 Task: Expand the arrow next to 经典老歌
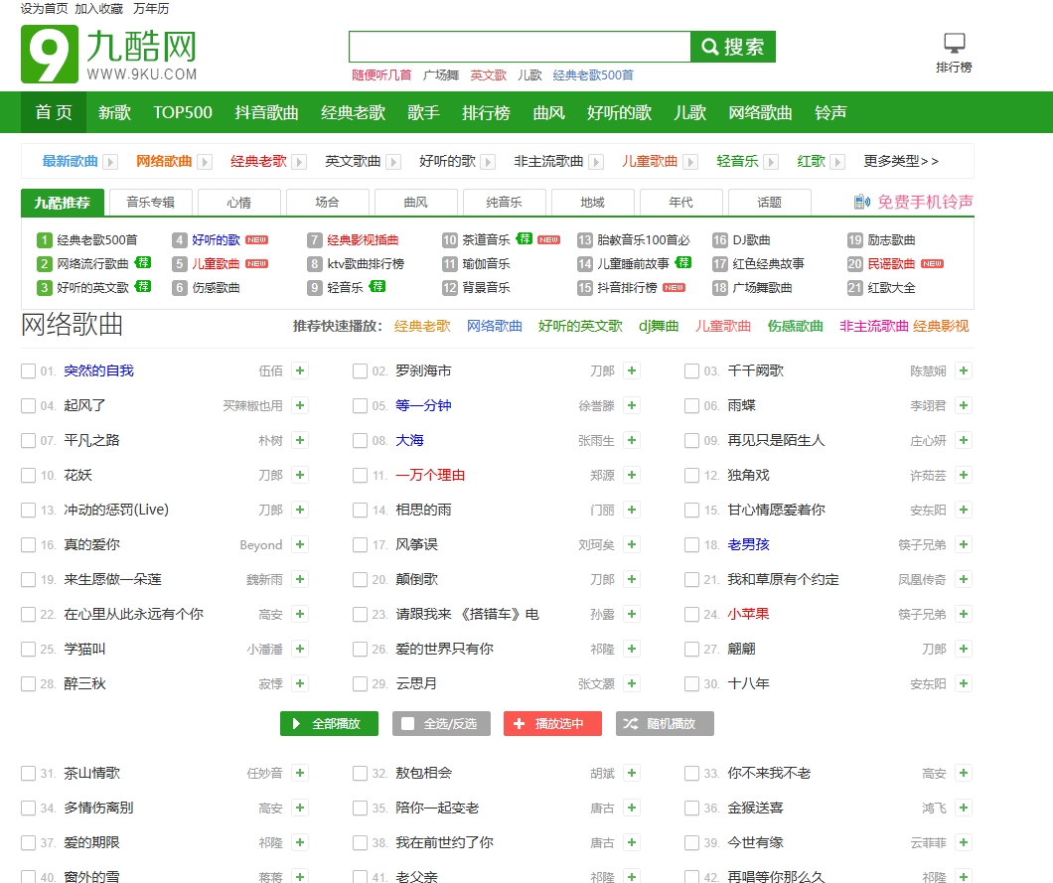(x=300, y=161)
